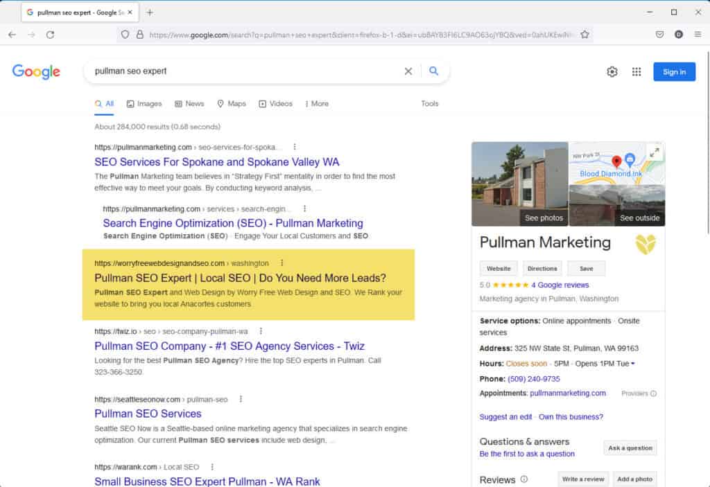Viewport: 710px width, 487px height.
Task: Open three-dot menu for seattleseonow result
Action: pos(241,399)
